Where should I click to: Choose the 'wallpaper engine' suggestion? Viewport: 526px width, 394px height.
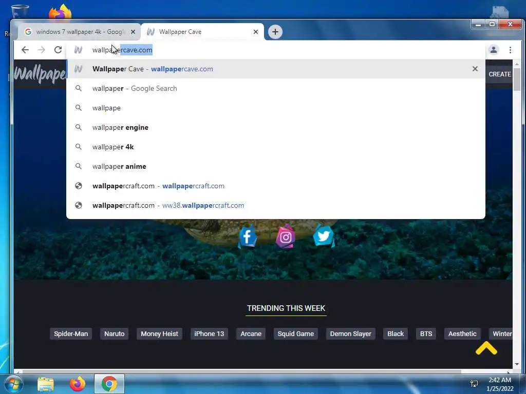(x=276, y=127)
